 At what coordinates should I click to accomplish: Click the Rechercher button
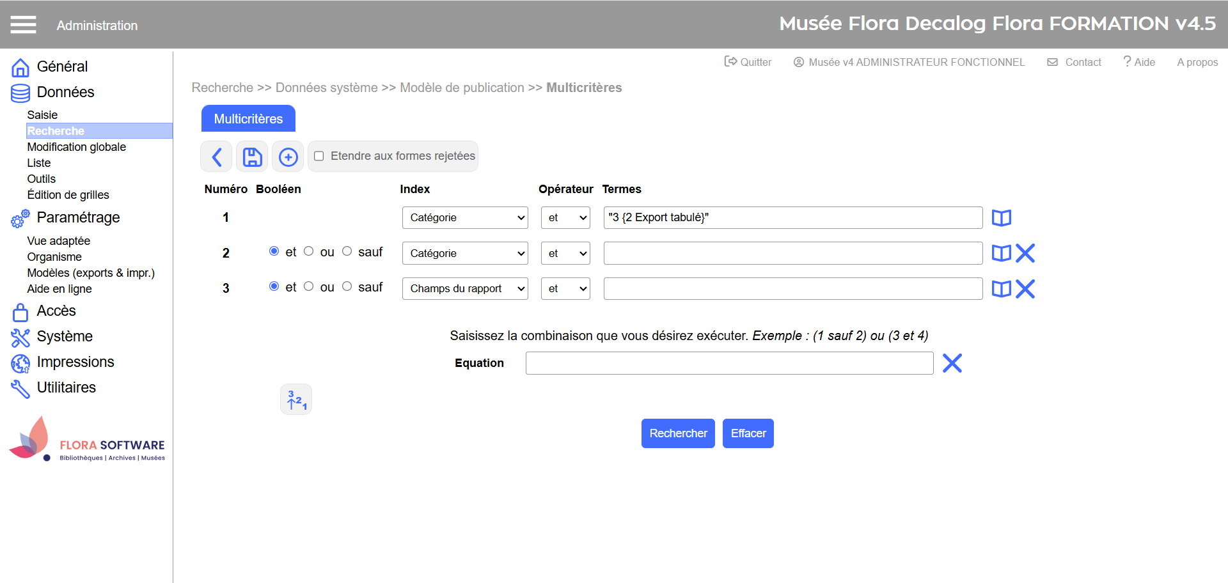click(678, 433)
